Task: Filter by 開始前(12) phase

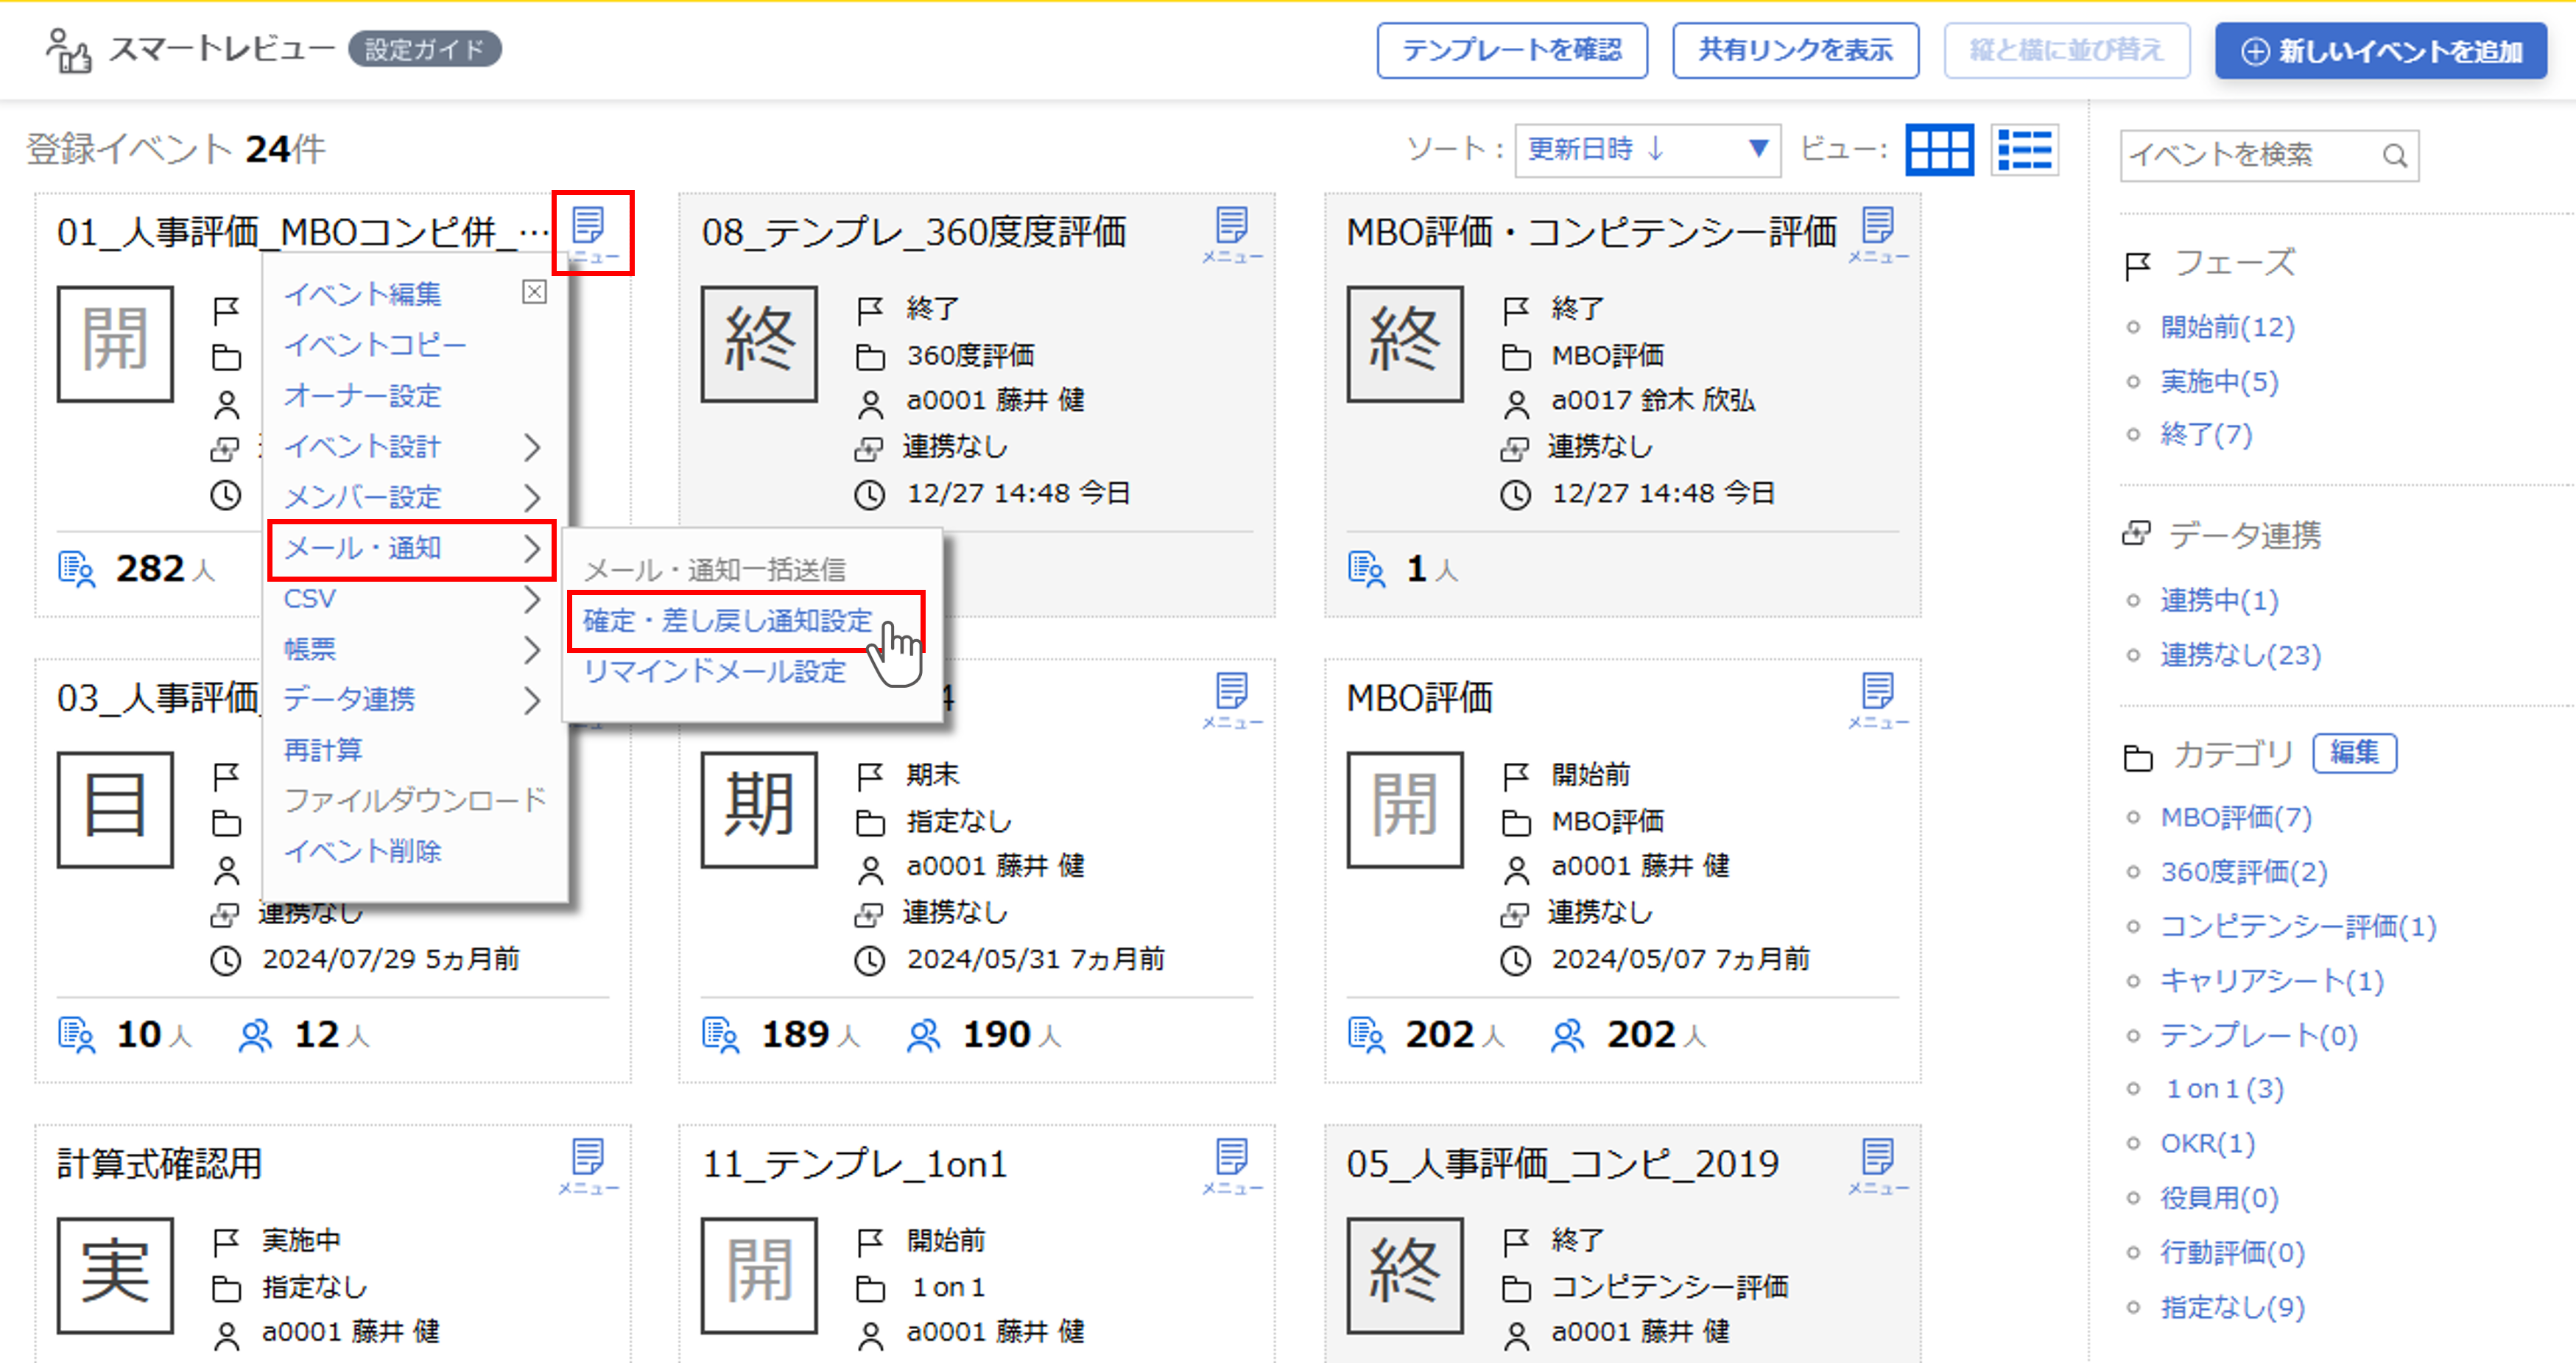Action: click(x=2227, y=327)
